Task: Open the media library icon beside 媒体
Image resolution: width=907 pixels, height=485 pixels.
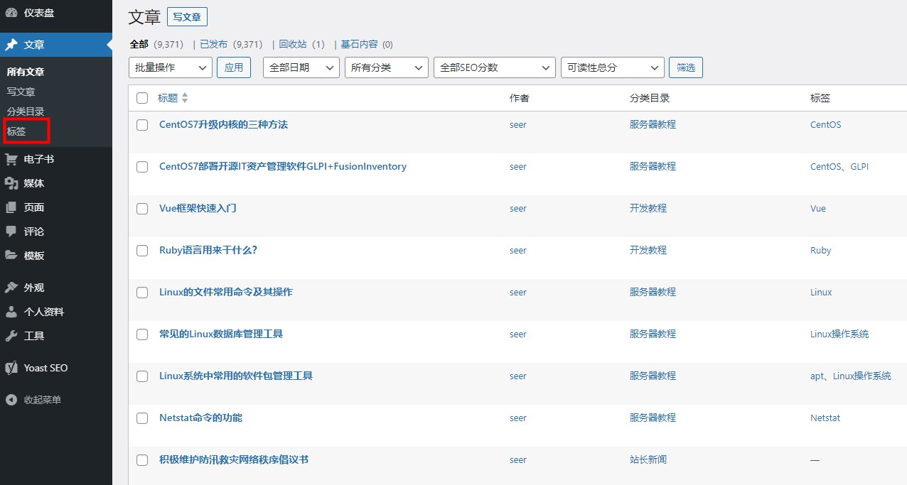Action: pos(11,184)
